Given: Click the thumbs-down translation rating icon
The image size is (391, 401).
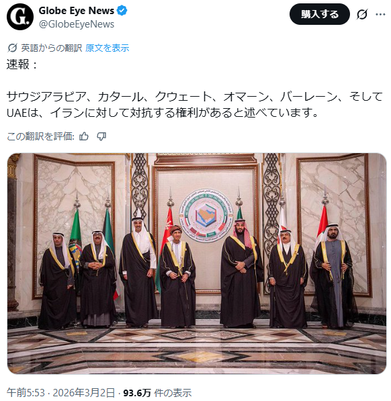Looking at the screenshot, I should pos(101,136).
